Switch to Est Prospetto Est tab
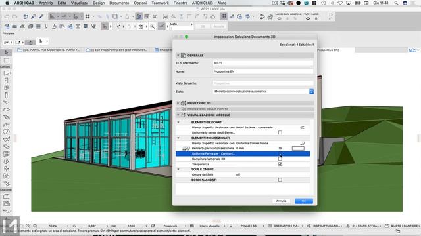The width and height of the screenshot is (421, 236). (117, 50)
